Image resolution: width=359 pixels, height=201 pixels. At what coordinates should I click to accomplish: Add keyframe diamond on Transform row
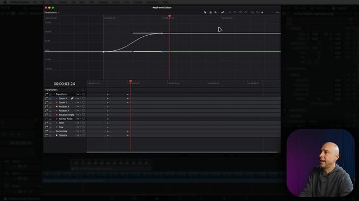pyautogui.click(x=78, y=94)
